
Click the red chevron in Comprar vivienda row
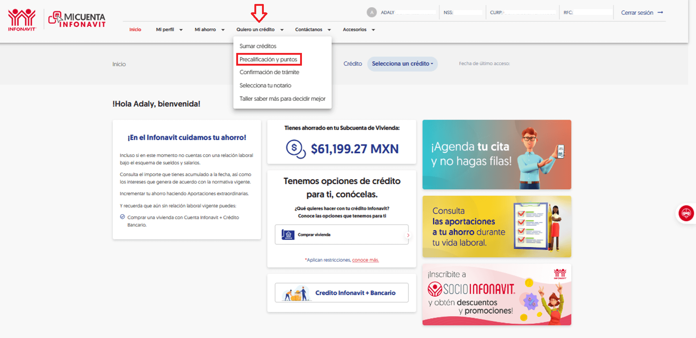(408, 235)
